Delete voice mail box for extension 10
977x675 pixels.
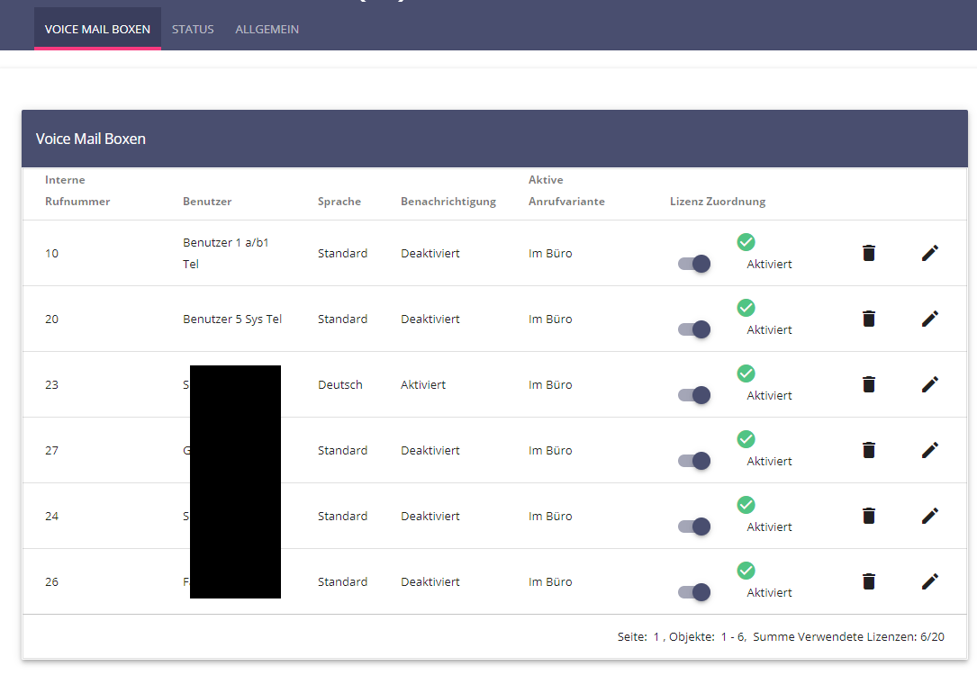click(x=869, y=253)
